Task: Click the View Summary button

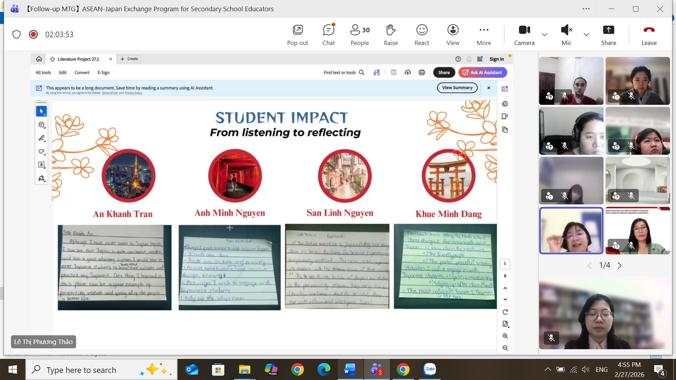Action: point(457,88)
